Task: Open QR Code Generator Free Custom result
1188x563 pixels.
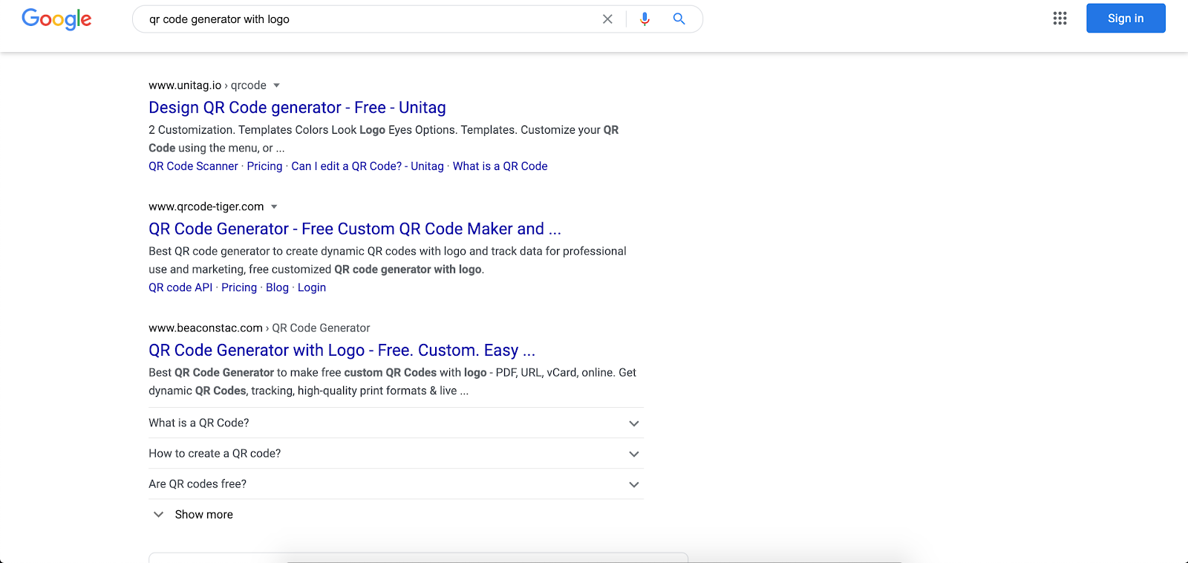Action: click(354, 229)
